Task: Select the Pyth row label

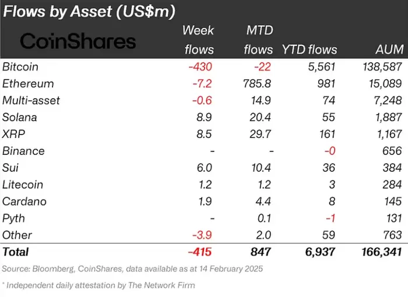Action: click(x=13, y=218)
